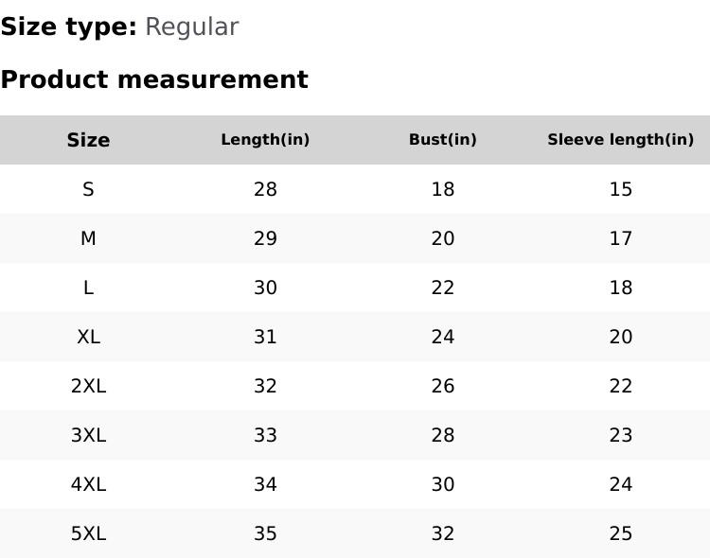Click the Product measurement heading
This screenshot has width=710, height=558.
154,79
